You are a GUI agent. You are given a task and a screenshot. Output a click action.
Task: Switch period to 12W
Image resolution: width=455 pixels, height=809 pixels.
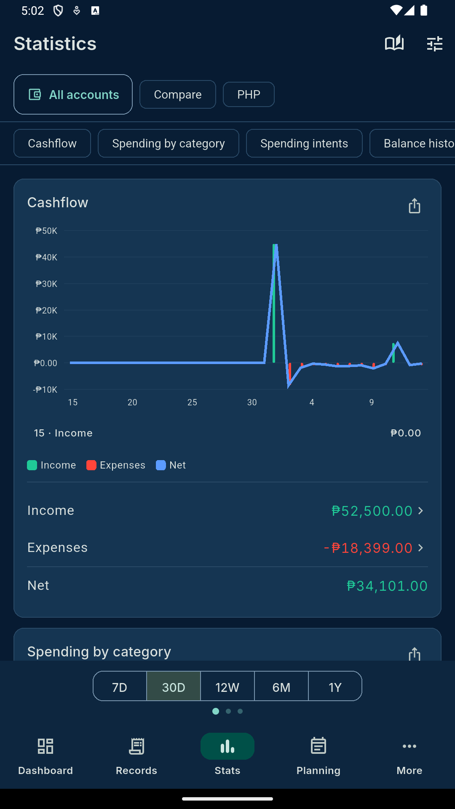tap(227, 686)
